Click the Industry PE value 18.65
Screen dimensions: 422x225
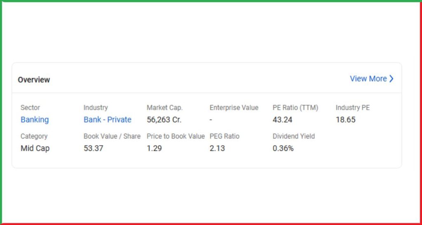point(346,120)
